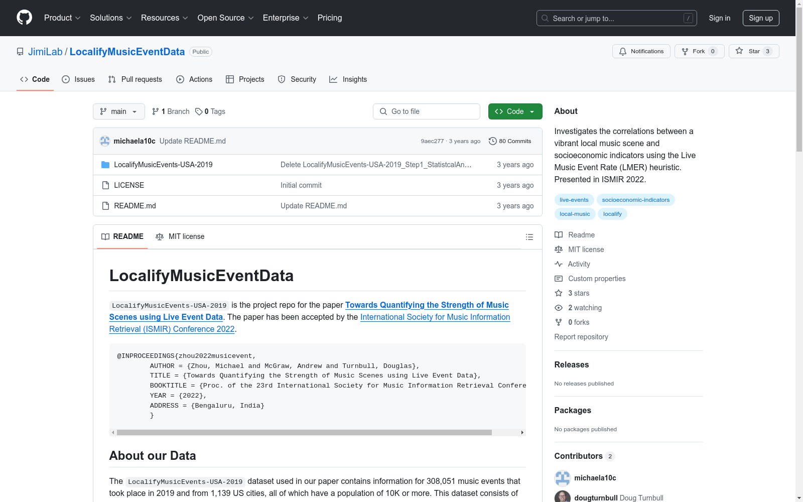803x502 pixels.
Task: Select the Code repository tab
Action: click(x=35, y=79)
